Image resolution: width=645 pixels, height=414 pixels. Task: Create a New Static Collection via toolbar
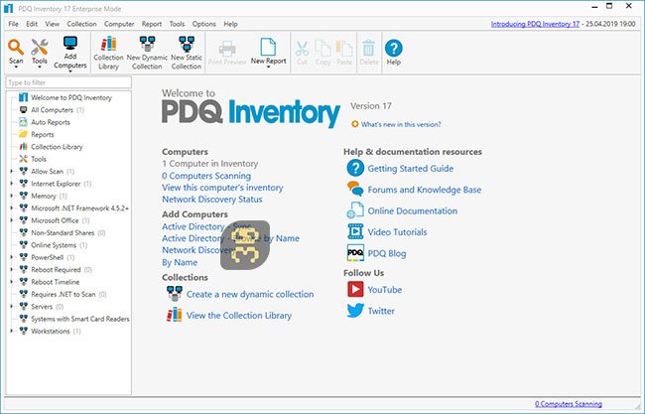point(187,53)
